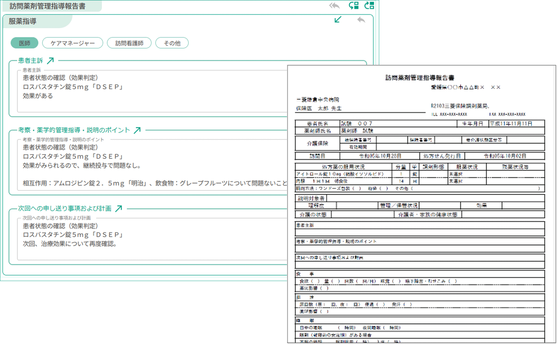Click the 医師 recipient button
Screen dimensions: 557x344
(x=24, y=43)
